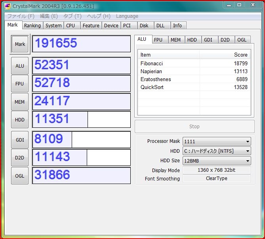
Task: Show the MEM results tab
Action: 176,40
